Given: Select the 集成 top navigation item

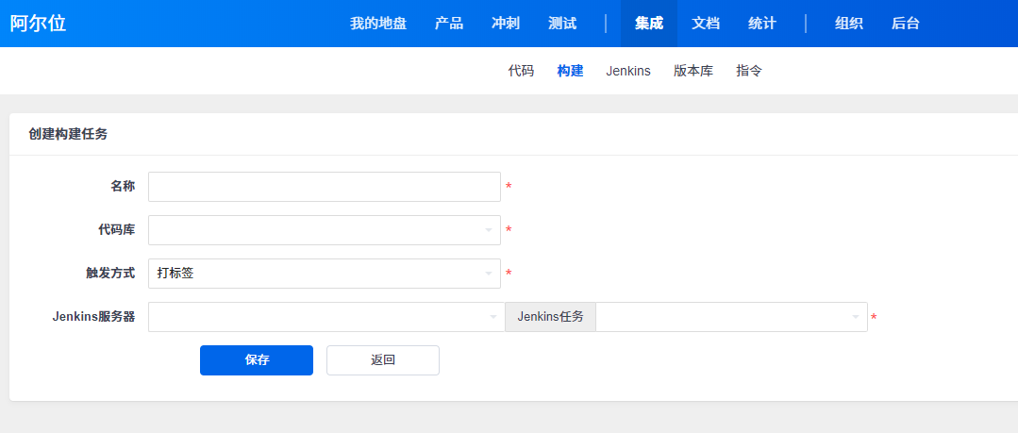Looking at the screenshot, I should (648, 24).
